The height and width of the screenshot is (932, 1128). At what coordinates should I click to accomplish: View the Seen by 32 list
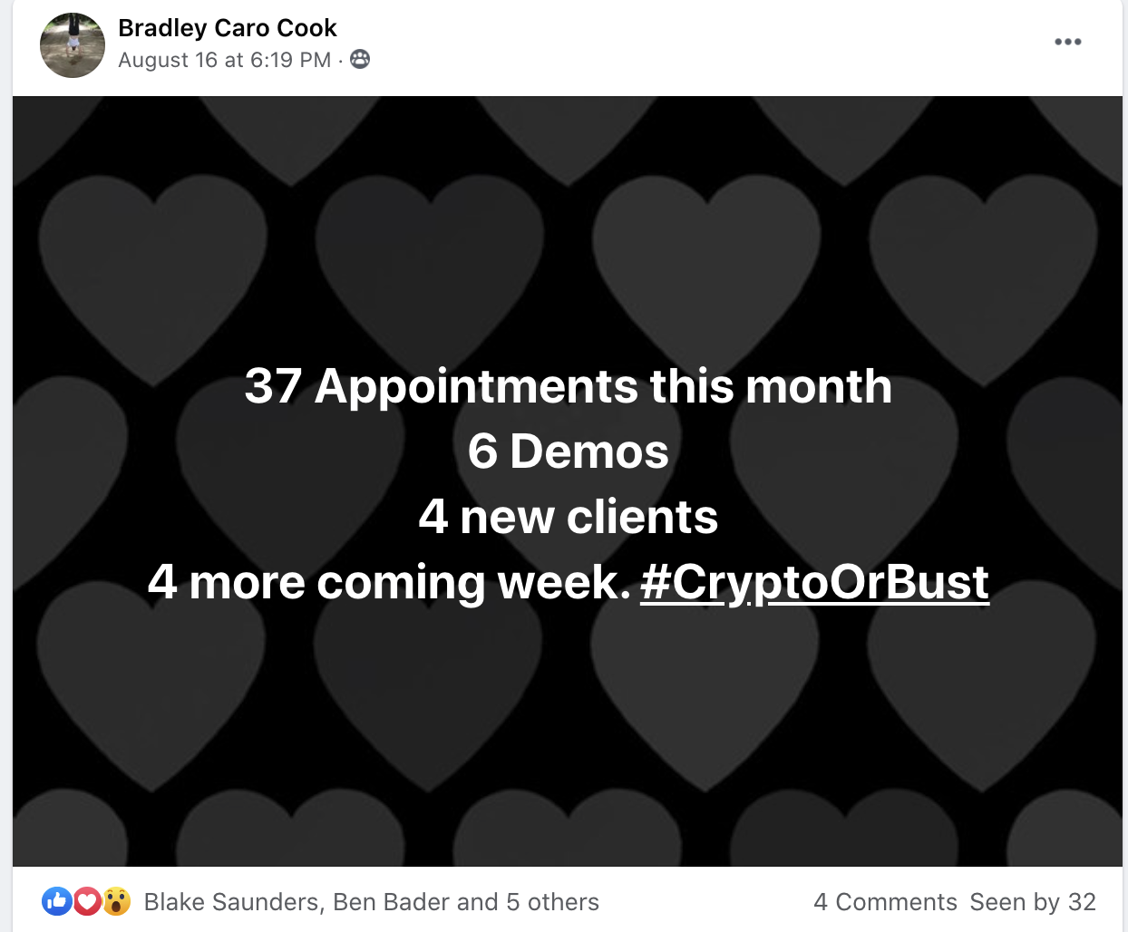1033,902
